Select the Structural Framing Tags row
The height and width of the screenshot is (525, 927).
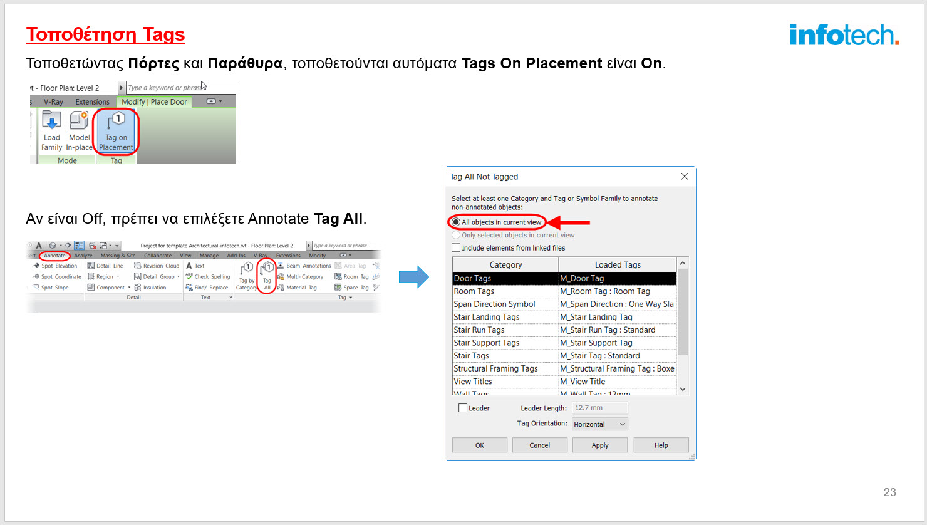click(564, 368)
